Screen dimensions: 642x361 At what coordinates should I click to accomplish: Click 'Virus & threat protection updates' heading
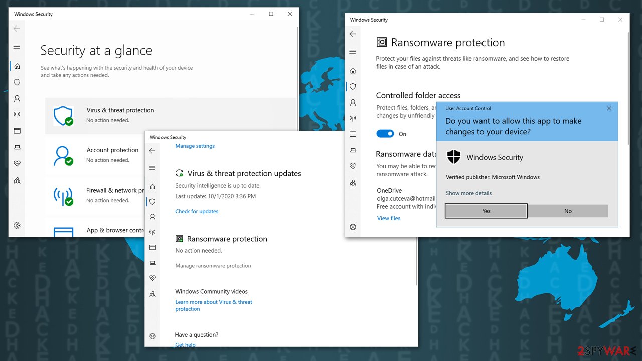244,173
